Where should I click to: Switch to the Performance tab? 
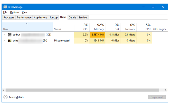24,17
